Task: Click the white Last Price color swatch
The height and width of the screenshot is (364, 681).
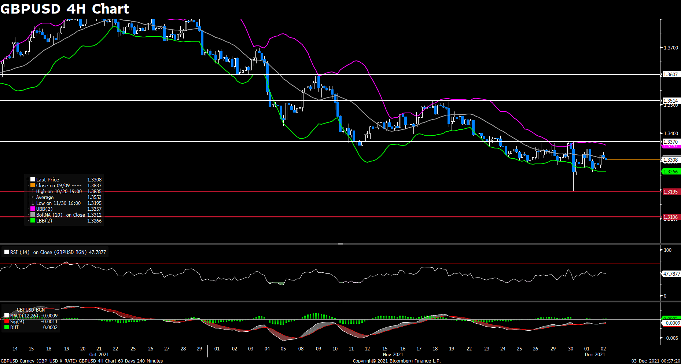Action: click(x=33, y=179)
